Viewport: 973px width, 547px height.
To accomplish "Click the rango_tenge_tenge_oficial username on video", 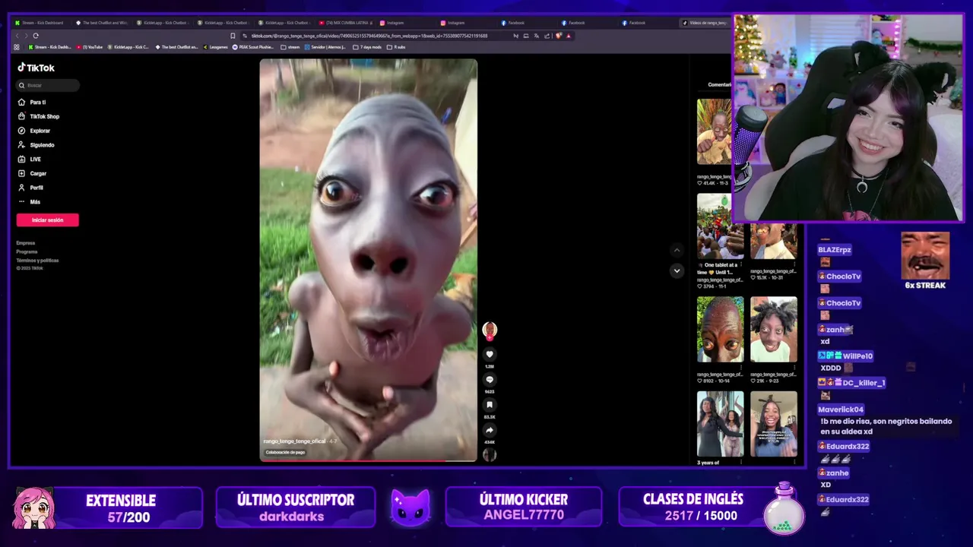I will (x=294, y=441).
